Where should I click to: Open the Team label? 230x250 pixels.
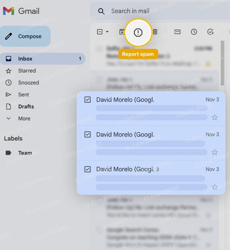point(25,153)
